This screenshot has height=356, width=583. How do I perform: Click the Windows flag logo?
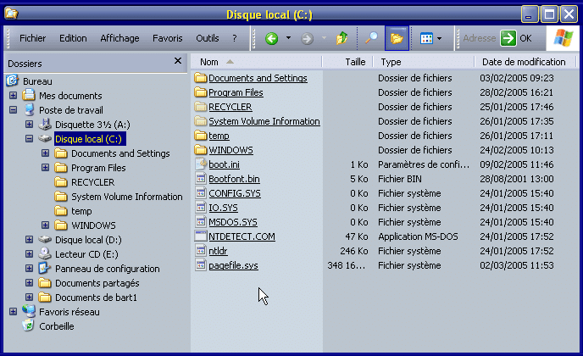point(563,38)
